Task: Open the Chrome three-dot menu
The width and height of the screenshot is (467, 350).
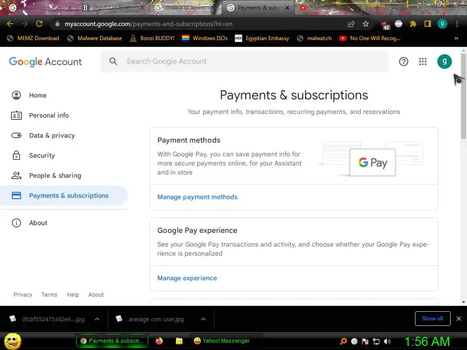Action: pyautogui.click(x=457, y=24)
